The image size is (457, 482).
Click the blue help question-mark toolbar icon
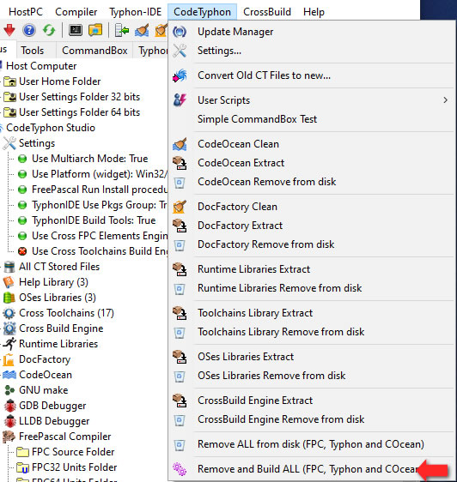pyautogui.click(x=29, y=30)
